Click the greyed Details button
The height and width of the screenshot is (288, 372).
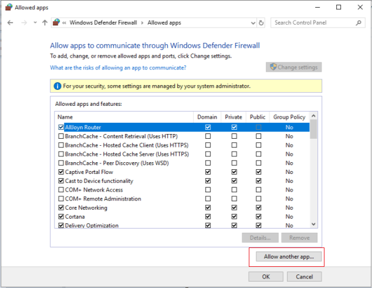coord(260,238)
